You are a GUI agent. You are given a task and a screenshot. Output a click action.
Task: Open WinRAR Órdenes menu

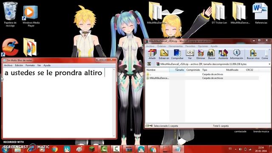click(161, 46)
